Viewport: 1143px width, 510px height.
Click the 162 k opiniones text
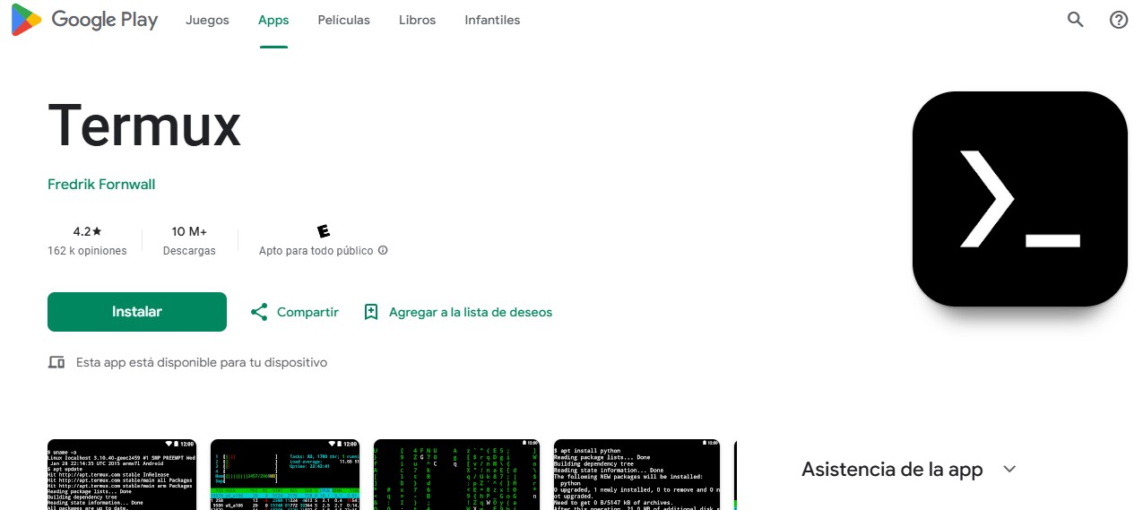87,251
